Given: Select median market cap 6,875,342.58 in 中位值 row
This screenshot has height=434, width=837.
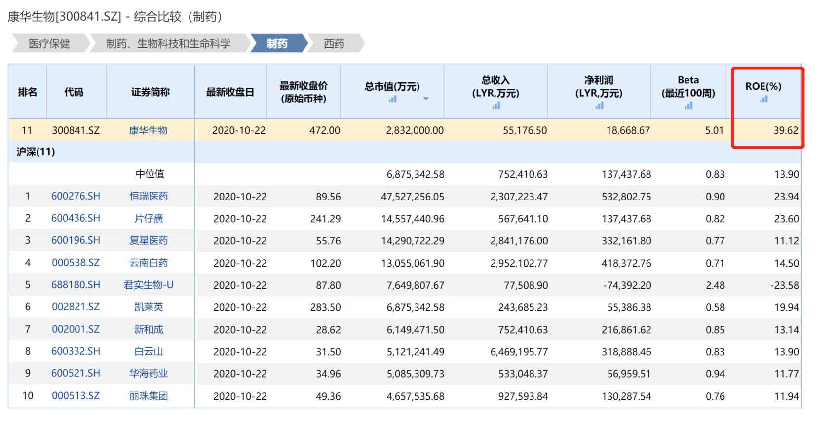Looking at the screenshot, I should click(x=416, y=174).
